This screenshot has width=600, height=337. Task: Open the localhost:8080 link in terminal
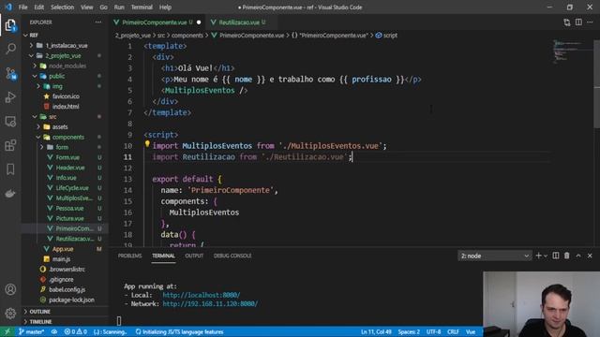[x=202, y=295]
